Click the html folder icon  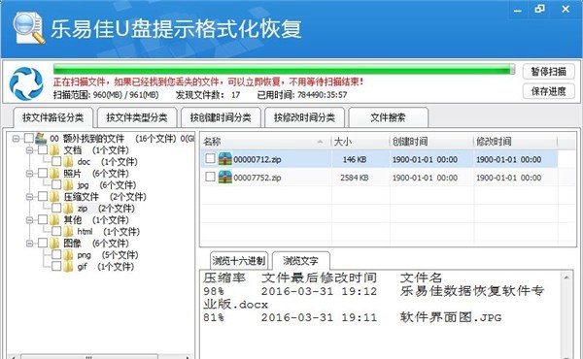point(68,232)
